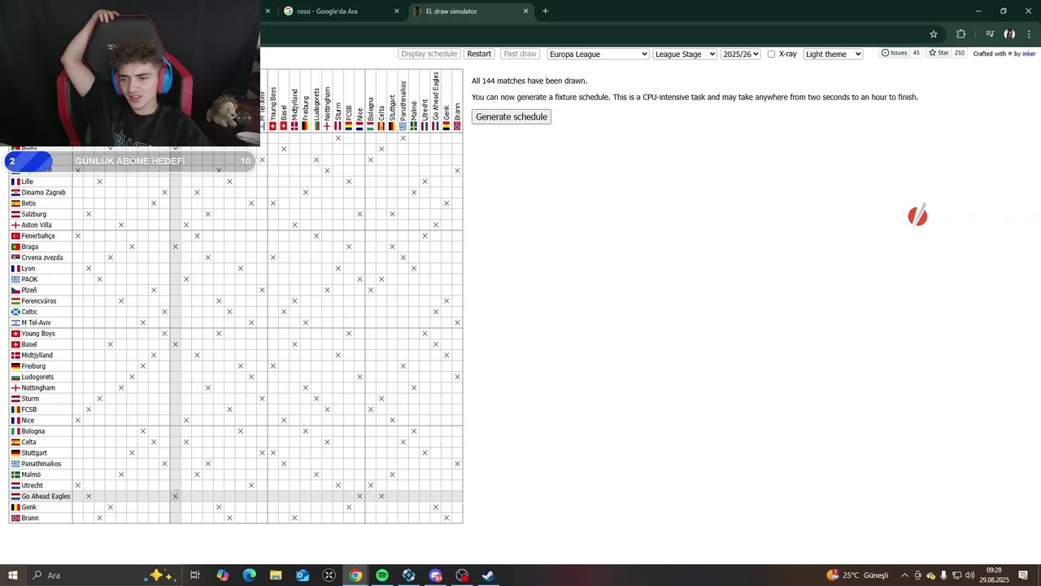The height and width of the screenshot is (586, 1041).
Task: Click the Fast draw button
Action: point(520,54)
